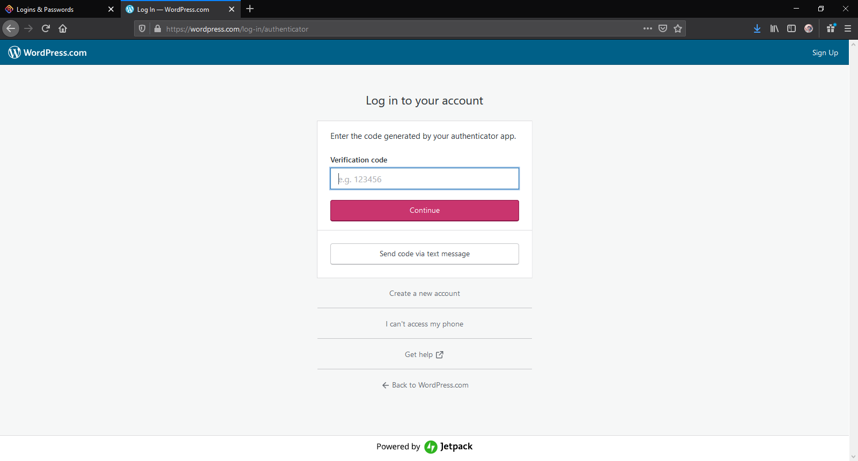This screenshot has width=858, height=461.
Task: Close the Logins & Passwords tab
Action: [x=111, y=9]
